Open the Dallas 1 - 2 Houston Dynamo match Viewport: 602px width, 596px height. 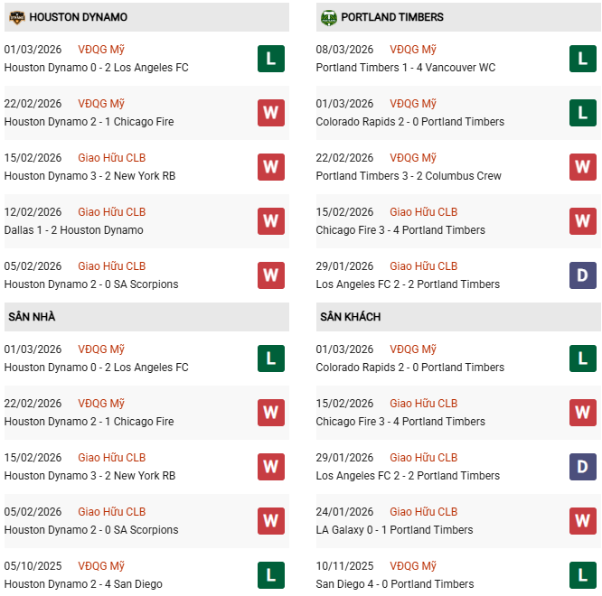tap(74, 230)
